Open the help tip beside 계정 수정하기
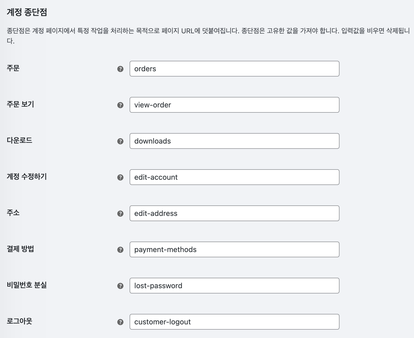Viewport: 414px width, 338px height. click(x=120, y=177)
